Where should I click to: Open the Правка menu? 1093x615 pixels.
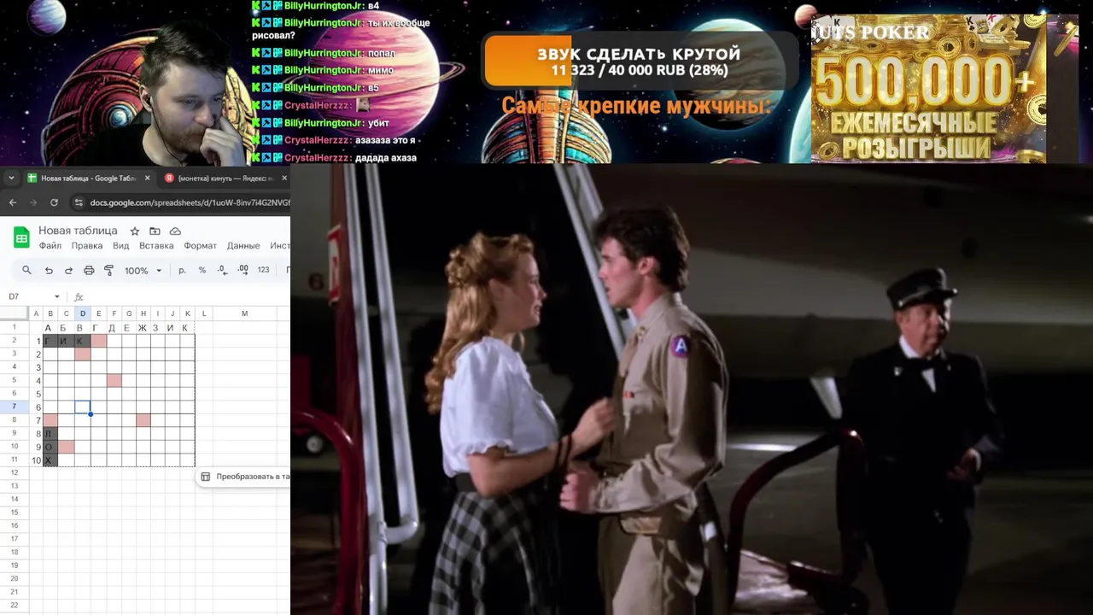[87, 246]
